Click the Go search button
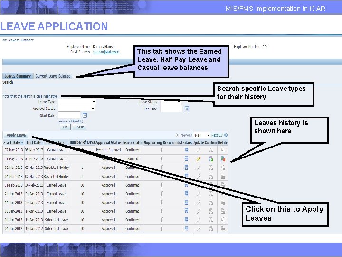Viewport: 342px width, 257px height. [x=65, y=127]
